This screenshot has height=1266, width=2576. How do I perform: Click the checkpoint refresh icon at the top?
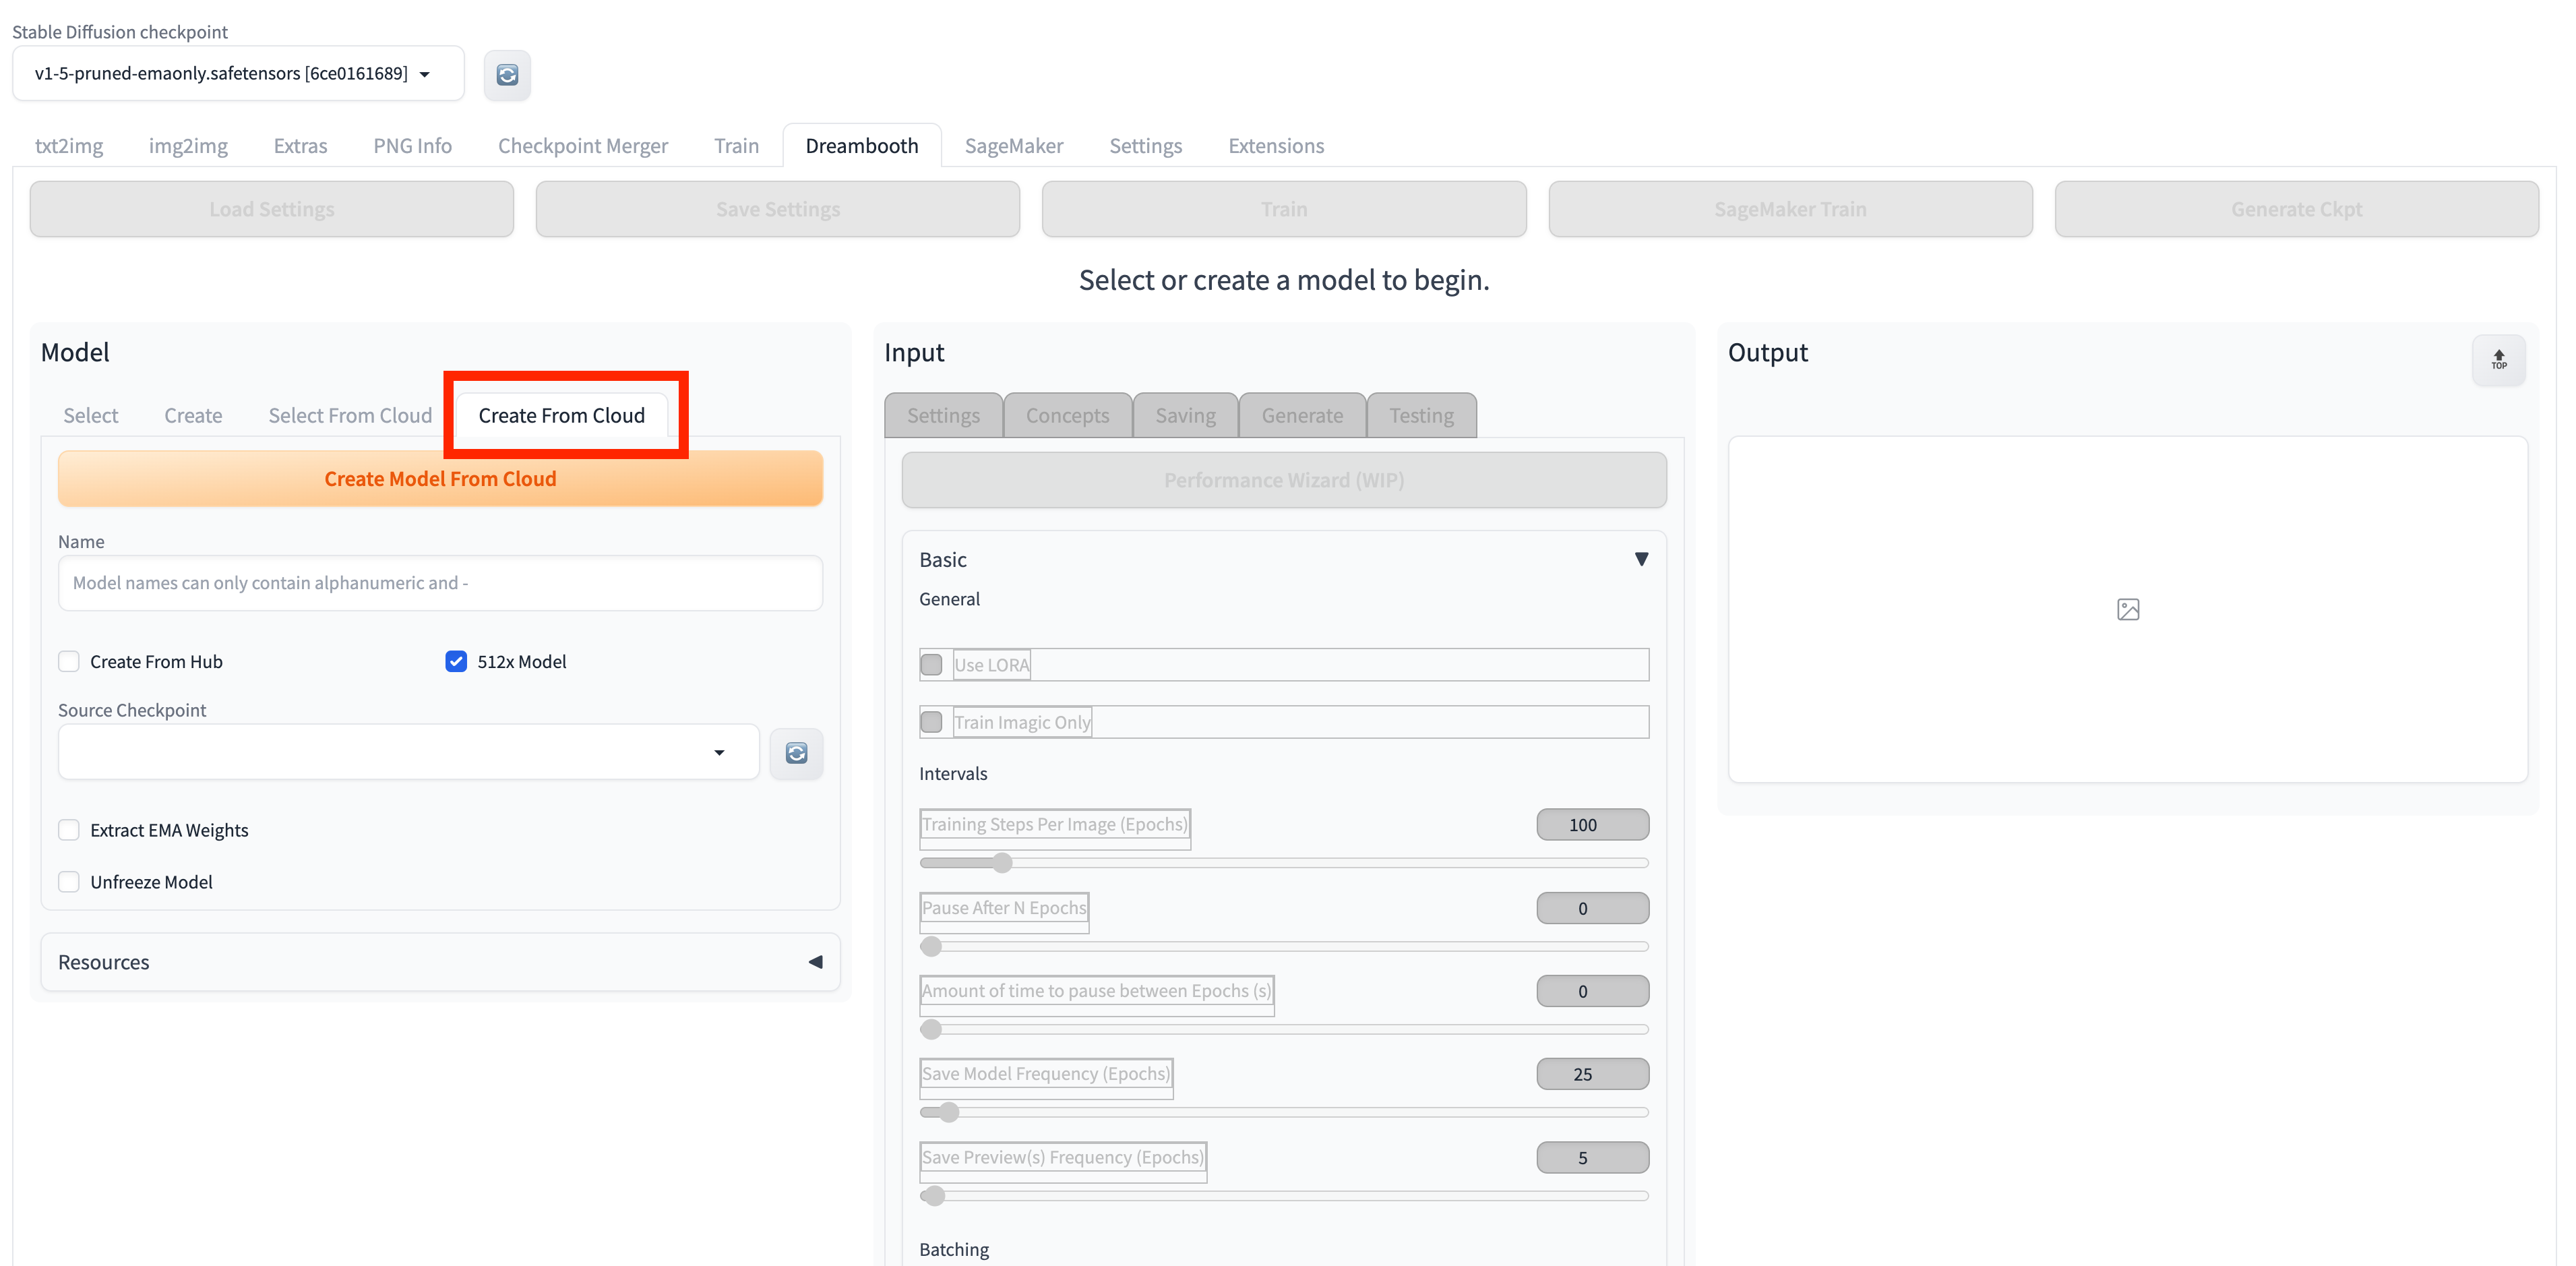pyautogui.click(x=507, y=75)
